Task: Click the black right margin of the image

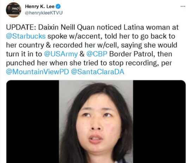Action: tap(159, 122)
